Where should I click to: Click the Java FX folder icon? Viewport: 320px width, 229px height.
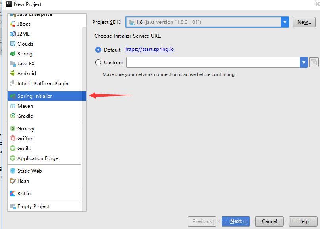pyautogui.click(x=13, y=63)
